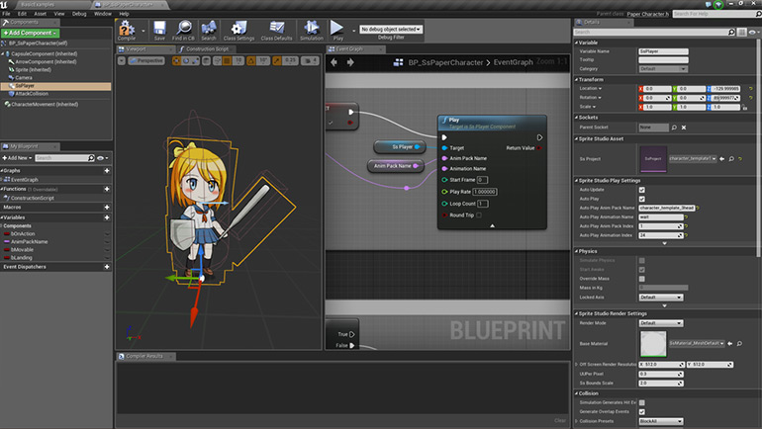Click the Parent Socket search icon
Viewport: 762px width, 429px height.
pos(674,128)
